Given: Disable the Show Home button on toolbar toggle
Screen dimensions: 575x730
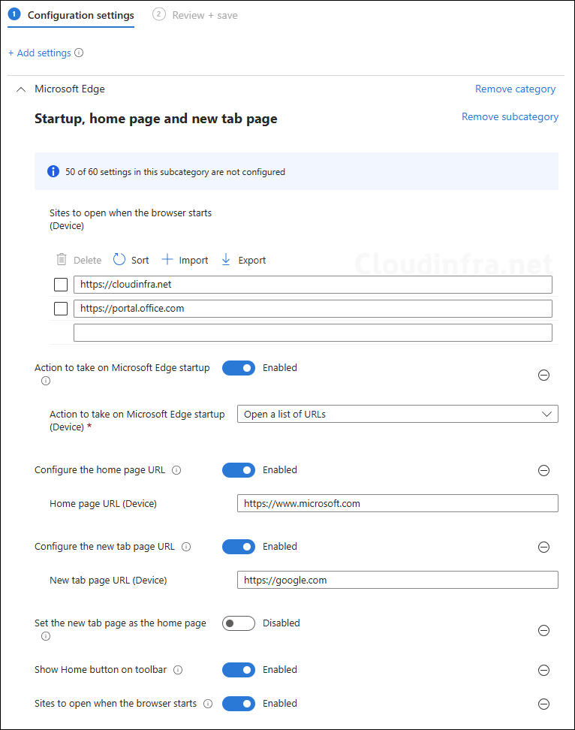Looking at the screenshot, I should point(238,669).
